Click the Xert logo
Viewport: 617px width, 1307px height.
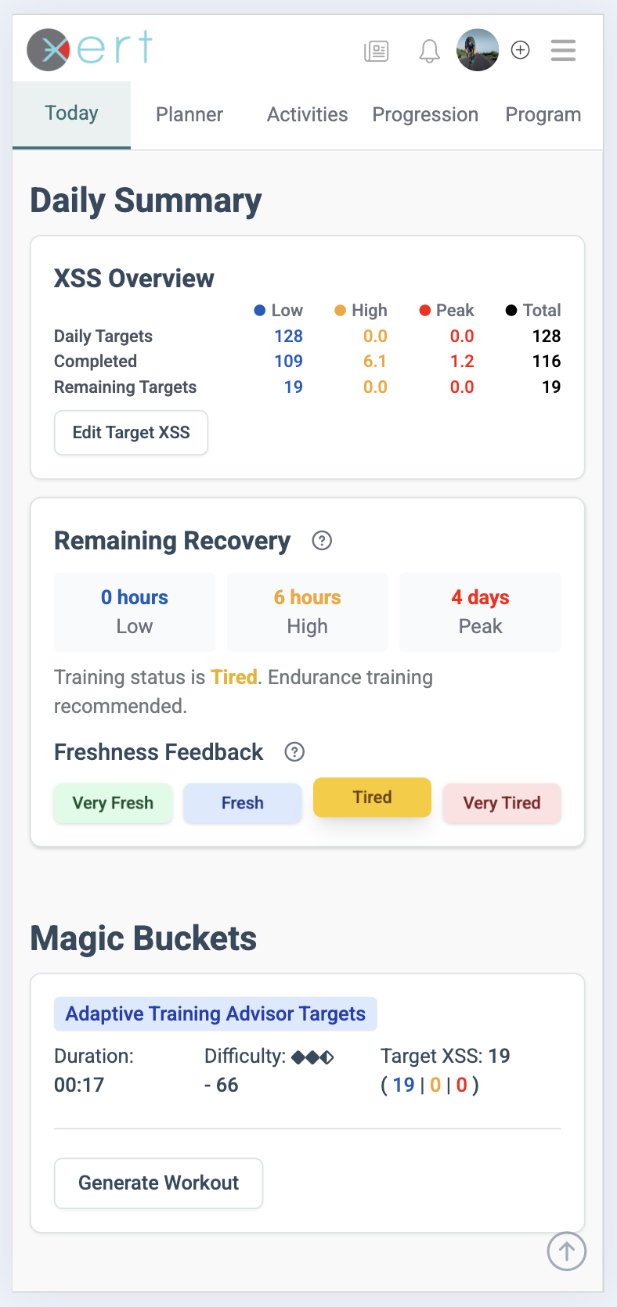pos(89,49)
